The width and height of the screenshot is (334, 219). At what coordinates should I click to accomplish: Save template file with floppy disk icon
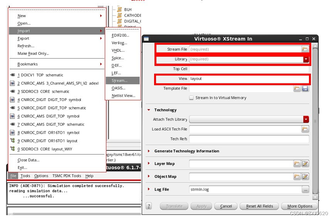pos(305,88)
